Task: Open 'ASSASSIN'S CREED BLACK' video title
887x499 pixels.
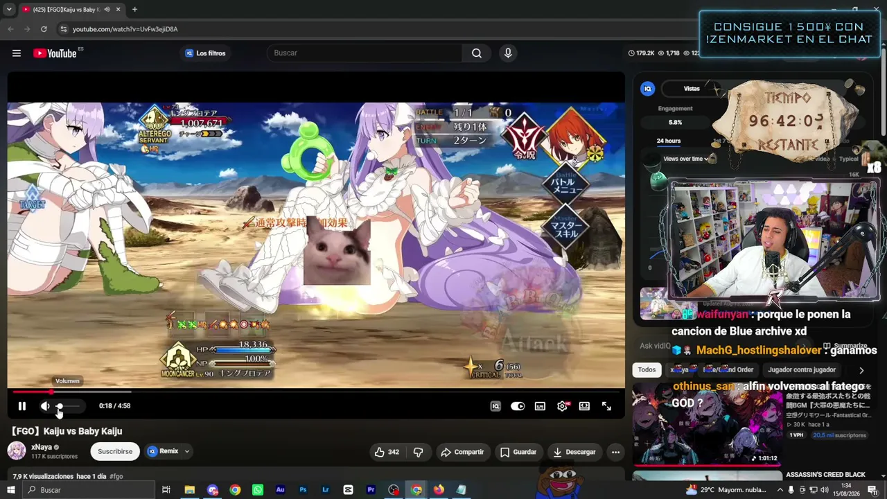Action: point(825,475)
